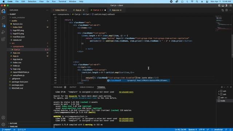This screenshot has width=233, height=131.
Task: Open editor more actions ellipsis
Action: pyautogui.click(x=230, y=10)
